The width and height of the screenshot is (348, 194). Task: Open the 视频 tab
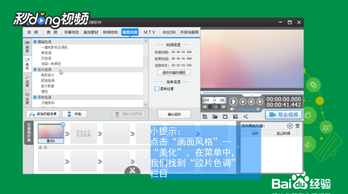(33, 32)
